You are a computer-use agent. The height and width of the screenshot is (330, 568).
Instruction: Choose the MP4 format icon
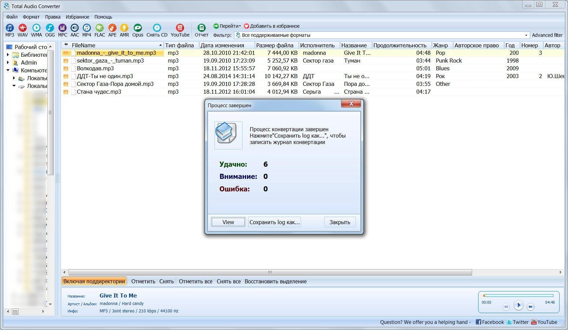coord(87,30)
